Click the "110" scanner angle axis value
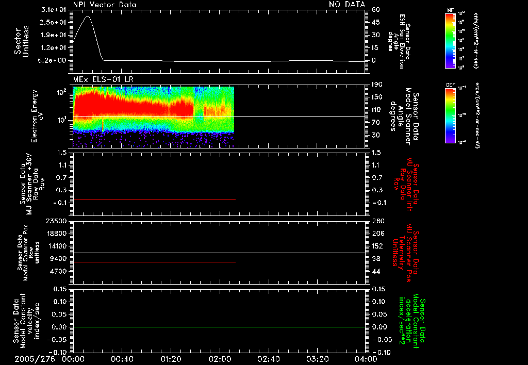This screenshot has width=528, height=365. pyautogui.click(x=377, y=110)
